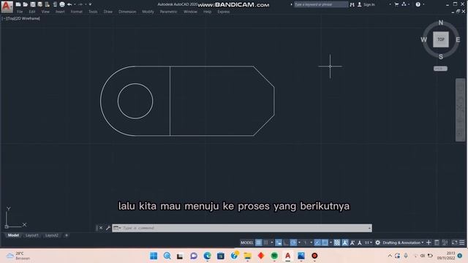This screenshot has width=468, height=263.
Task: Click the MODEL space status button
Action: tap(246, 243)
